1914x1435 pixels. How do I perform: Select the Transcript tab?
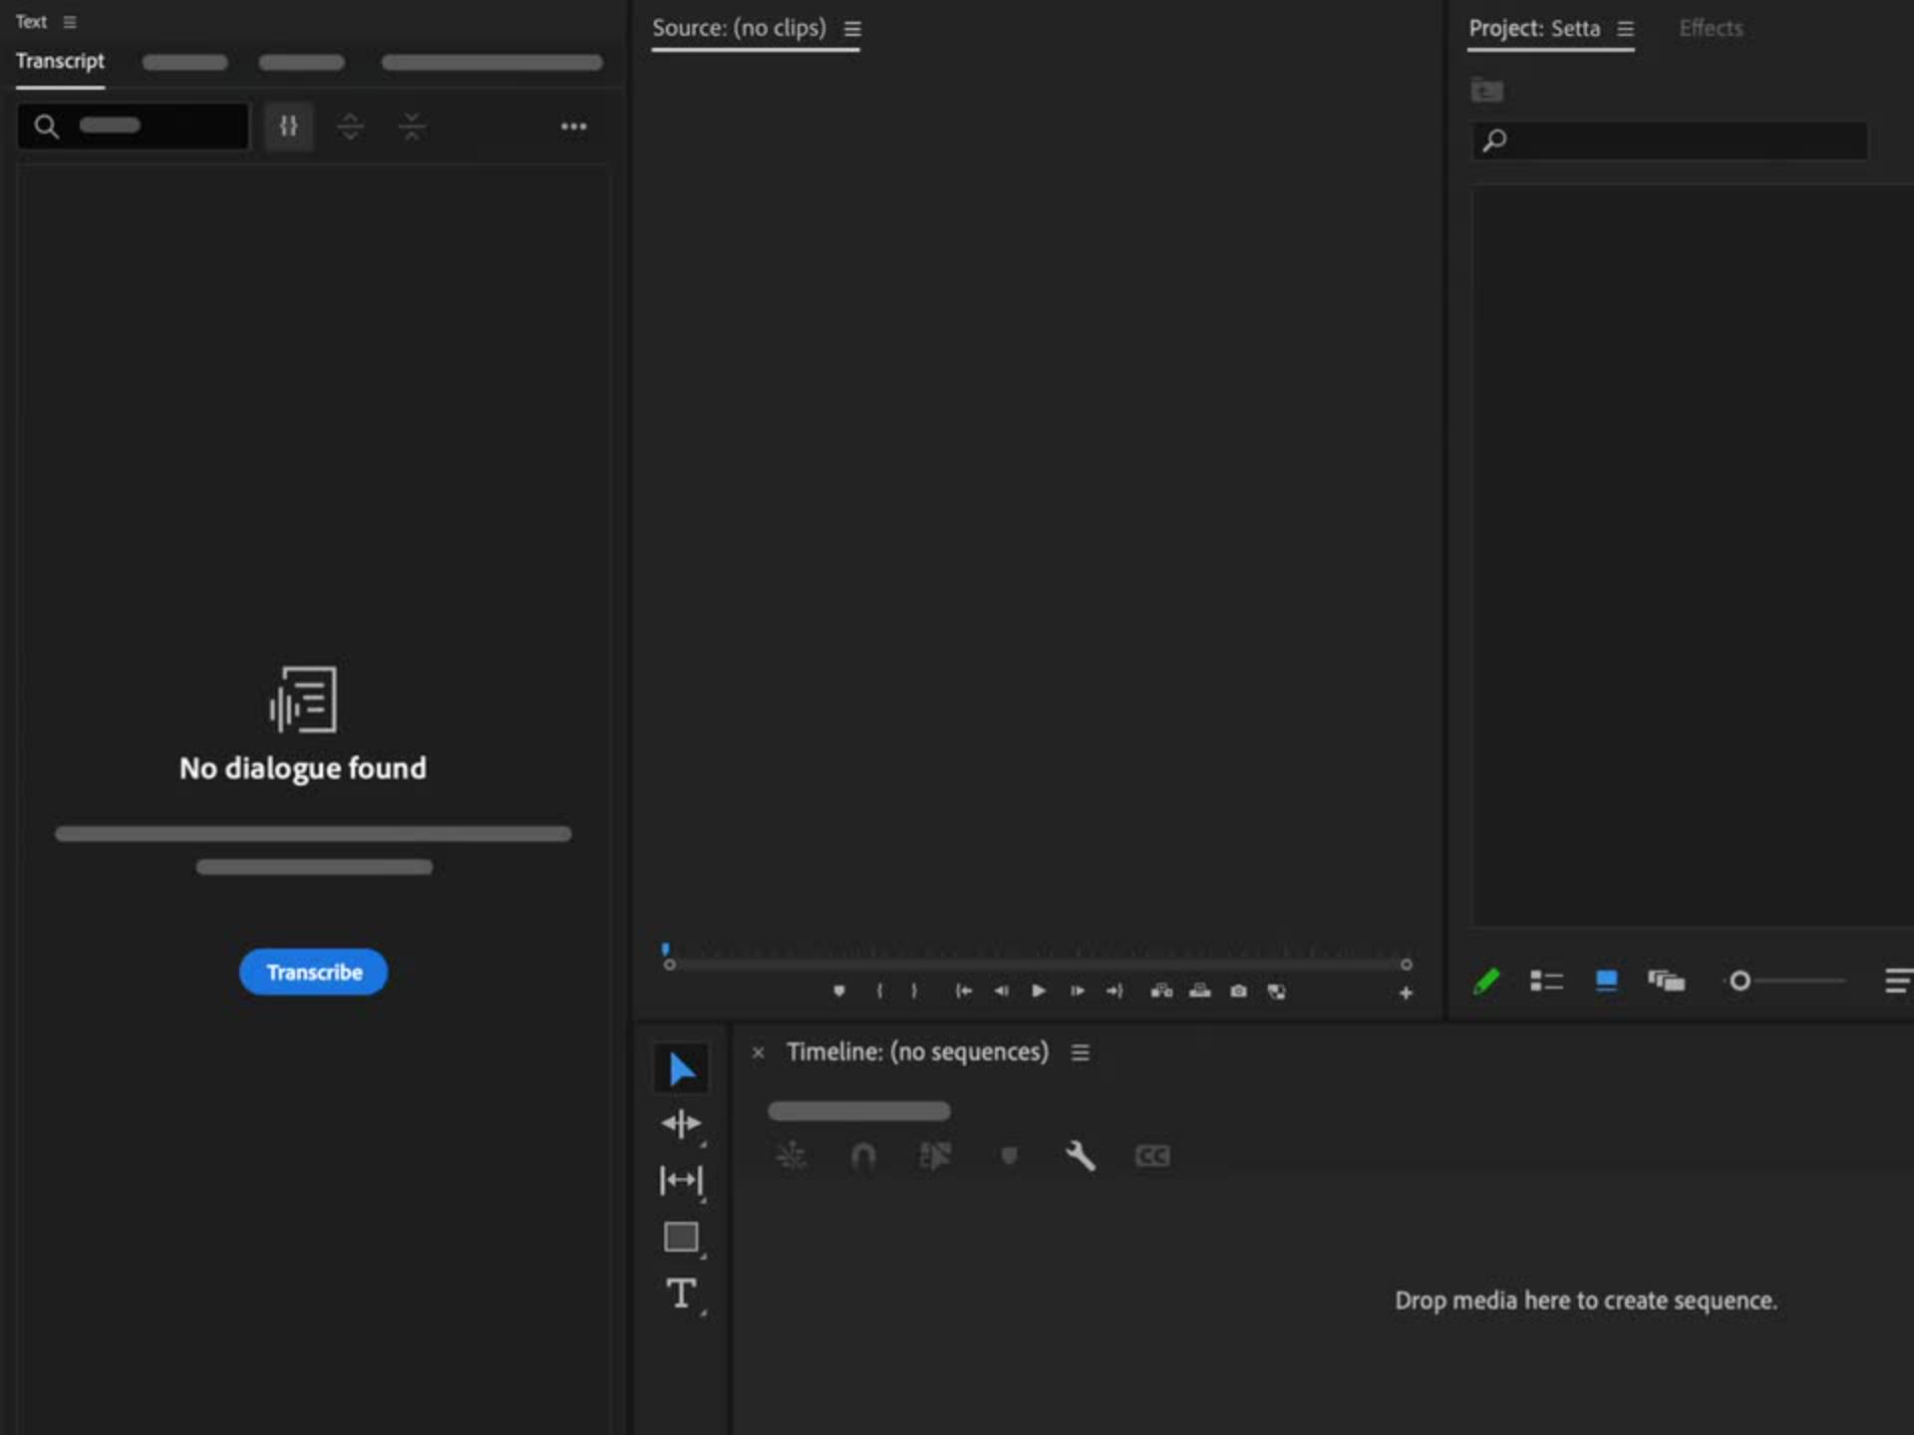pos(60,61)
